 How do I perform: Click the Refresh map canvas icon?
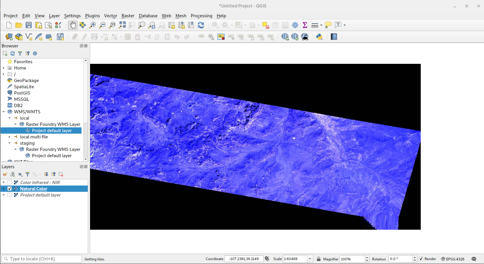(201, 25)
